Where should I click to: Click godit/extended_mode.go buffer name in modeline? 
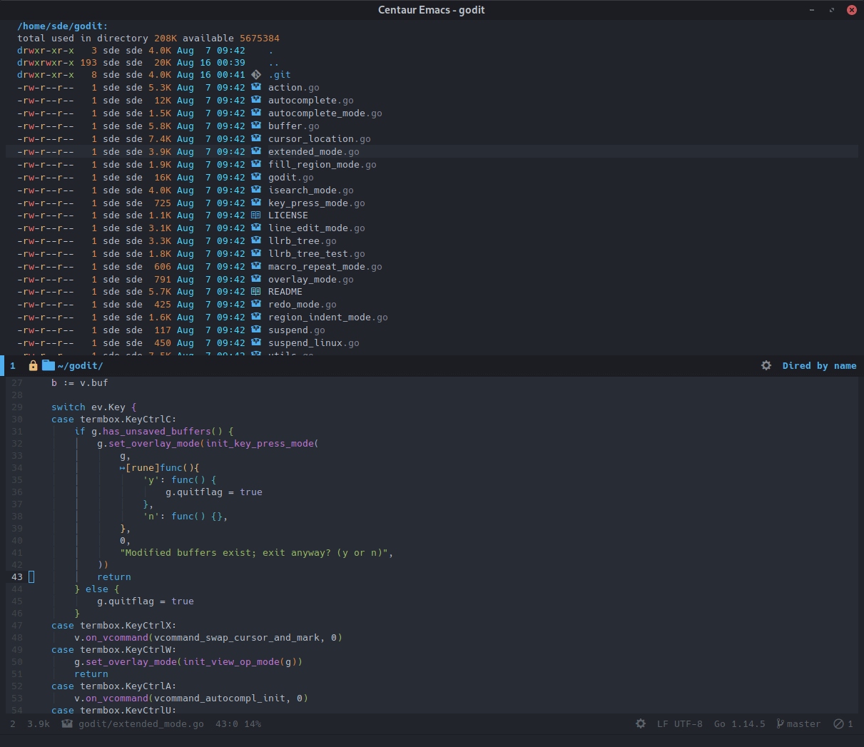click(141, 724)
